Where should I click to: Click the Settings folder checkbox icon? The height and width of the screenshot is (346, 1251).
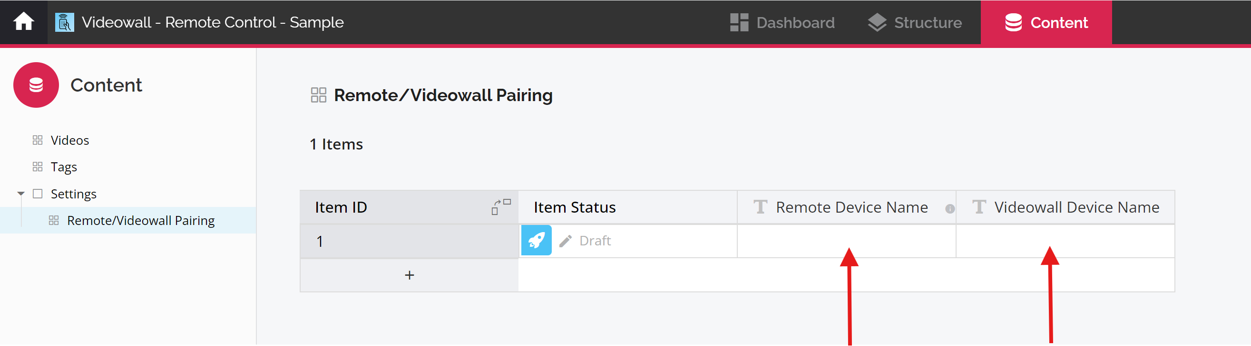coord(38,193)
